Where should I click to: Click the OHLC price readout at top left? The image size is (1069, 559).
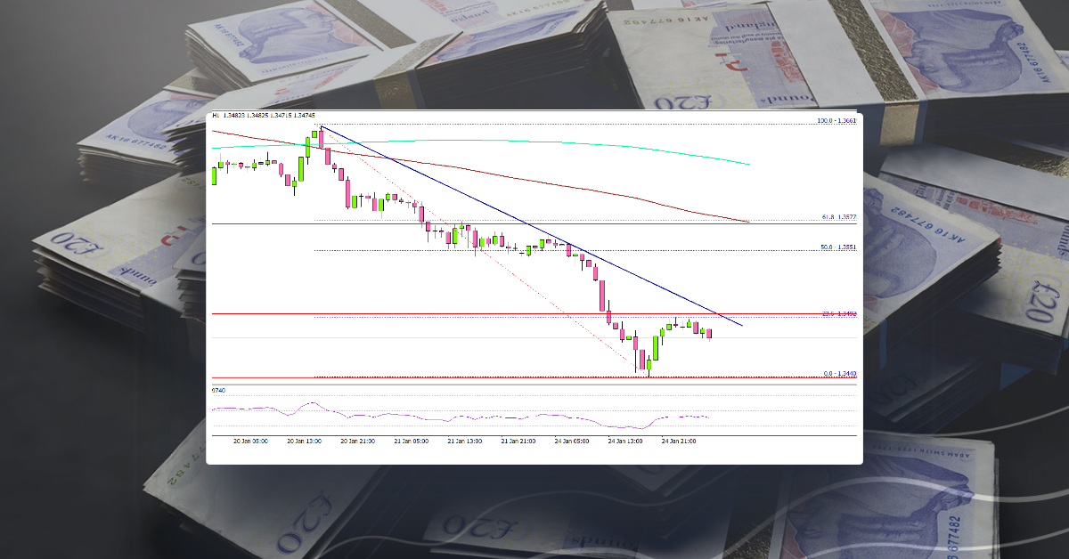click(x=267, y=115)
